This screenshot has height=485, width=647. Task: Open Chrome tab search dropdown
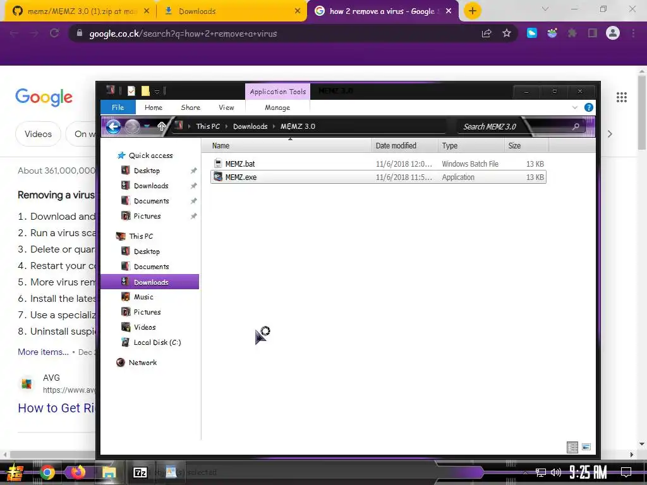point(545,9)
